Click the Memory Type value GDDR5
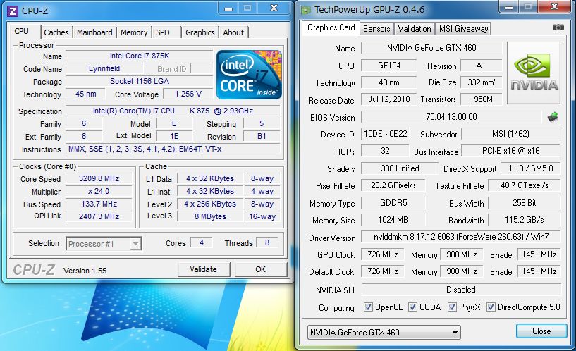Image resolution: width=576 pixels, height=351 pixels. (x=393, y=203)
